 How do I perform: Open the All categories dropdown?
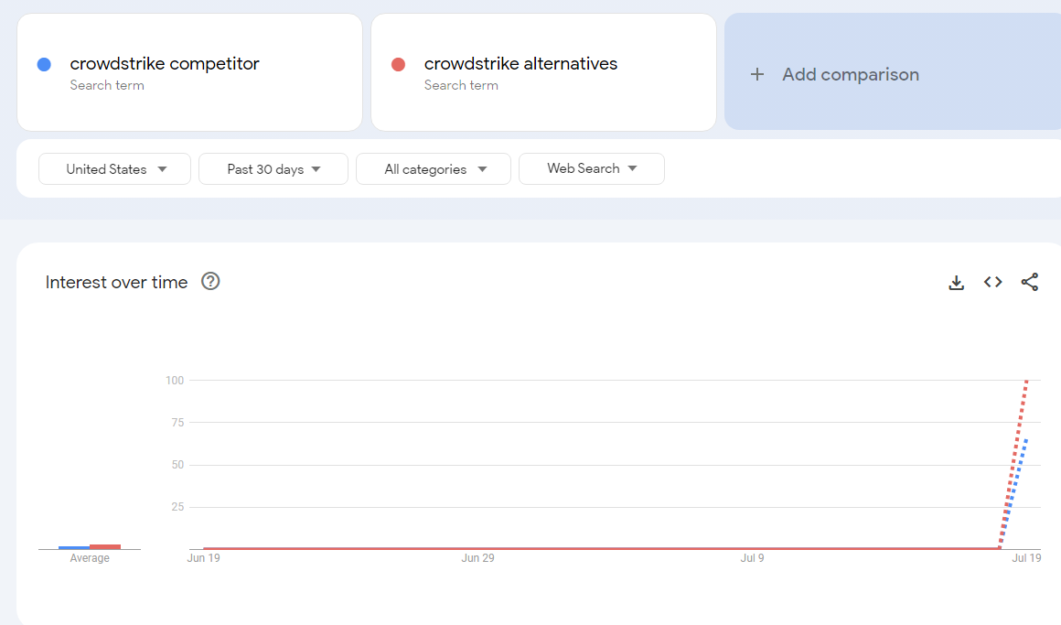(x=434, y=169)
